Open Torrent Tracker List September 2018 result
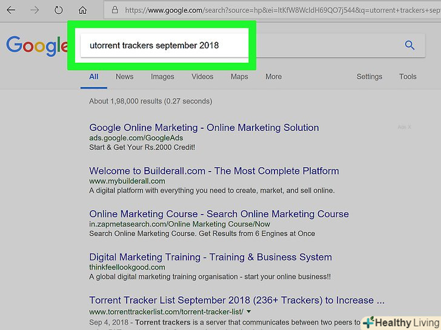 pos(236,300)
